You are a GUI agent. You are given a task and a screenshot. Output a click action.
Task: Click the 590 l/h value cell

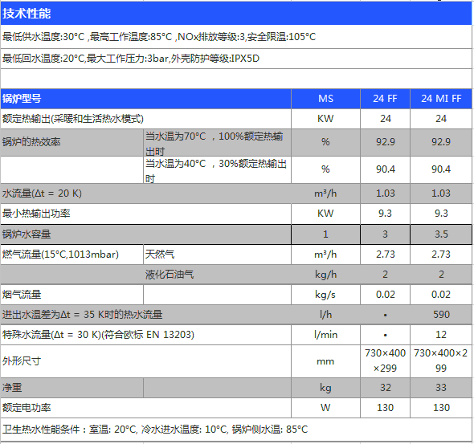(x=441, y=315)
